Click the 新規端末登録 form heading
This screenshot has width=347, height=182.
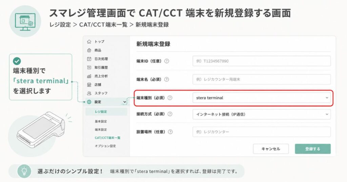tap(153, 44)
